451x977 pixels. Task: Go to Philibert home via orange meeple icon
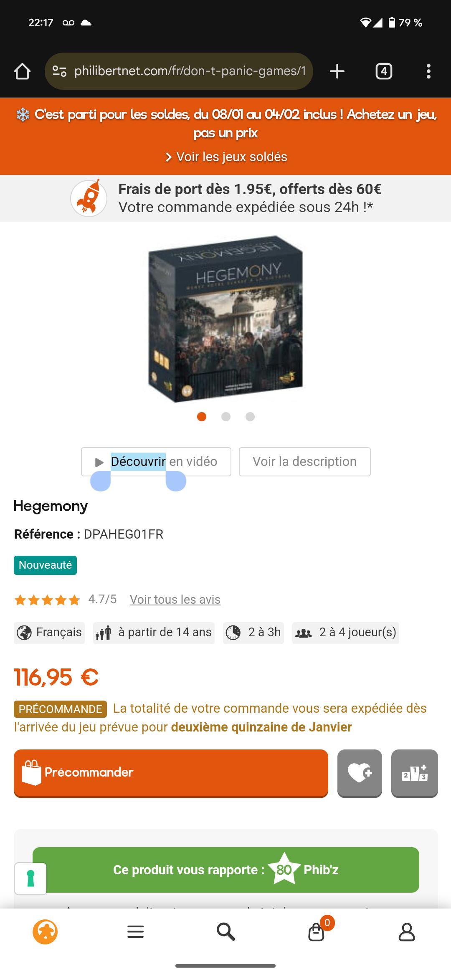coord(45,931)
